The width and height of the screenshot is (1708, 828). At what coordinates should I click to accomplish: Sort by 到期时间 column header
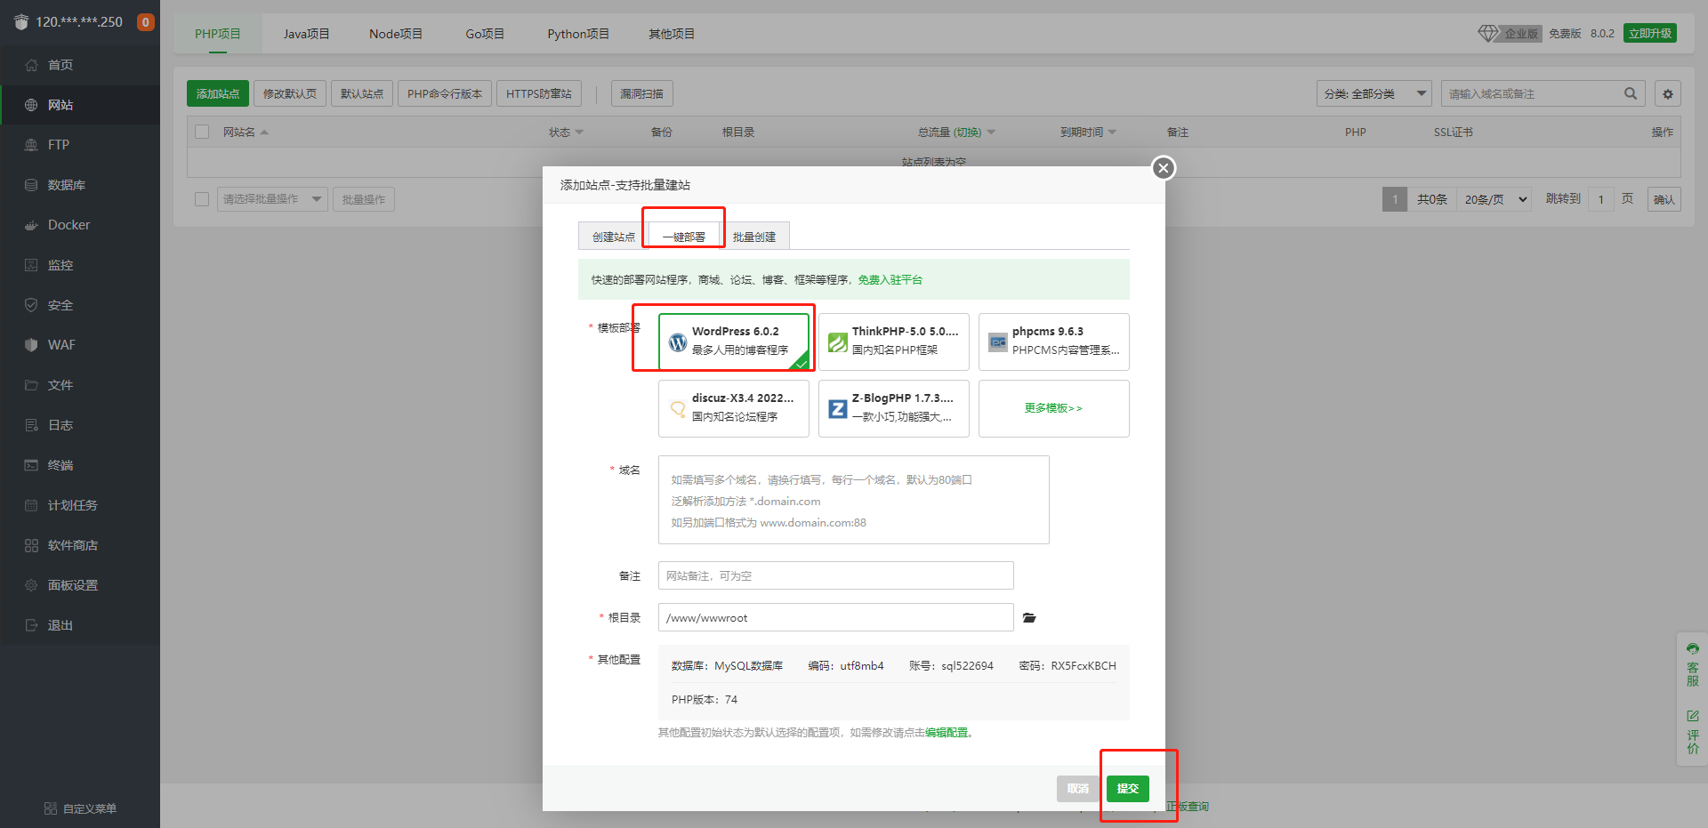click(1088, 132)
